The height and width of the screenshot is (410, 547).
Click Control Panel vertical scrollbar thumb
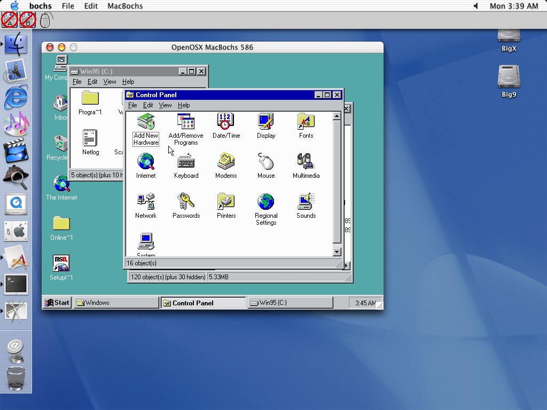(337, 182)
